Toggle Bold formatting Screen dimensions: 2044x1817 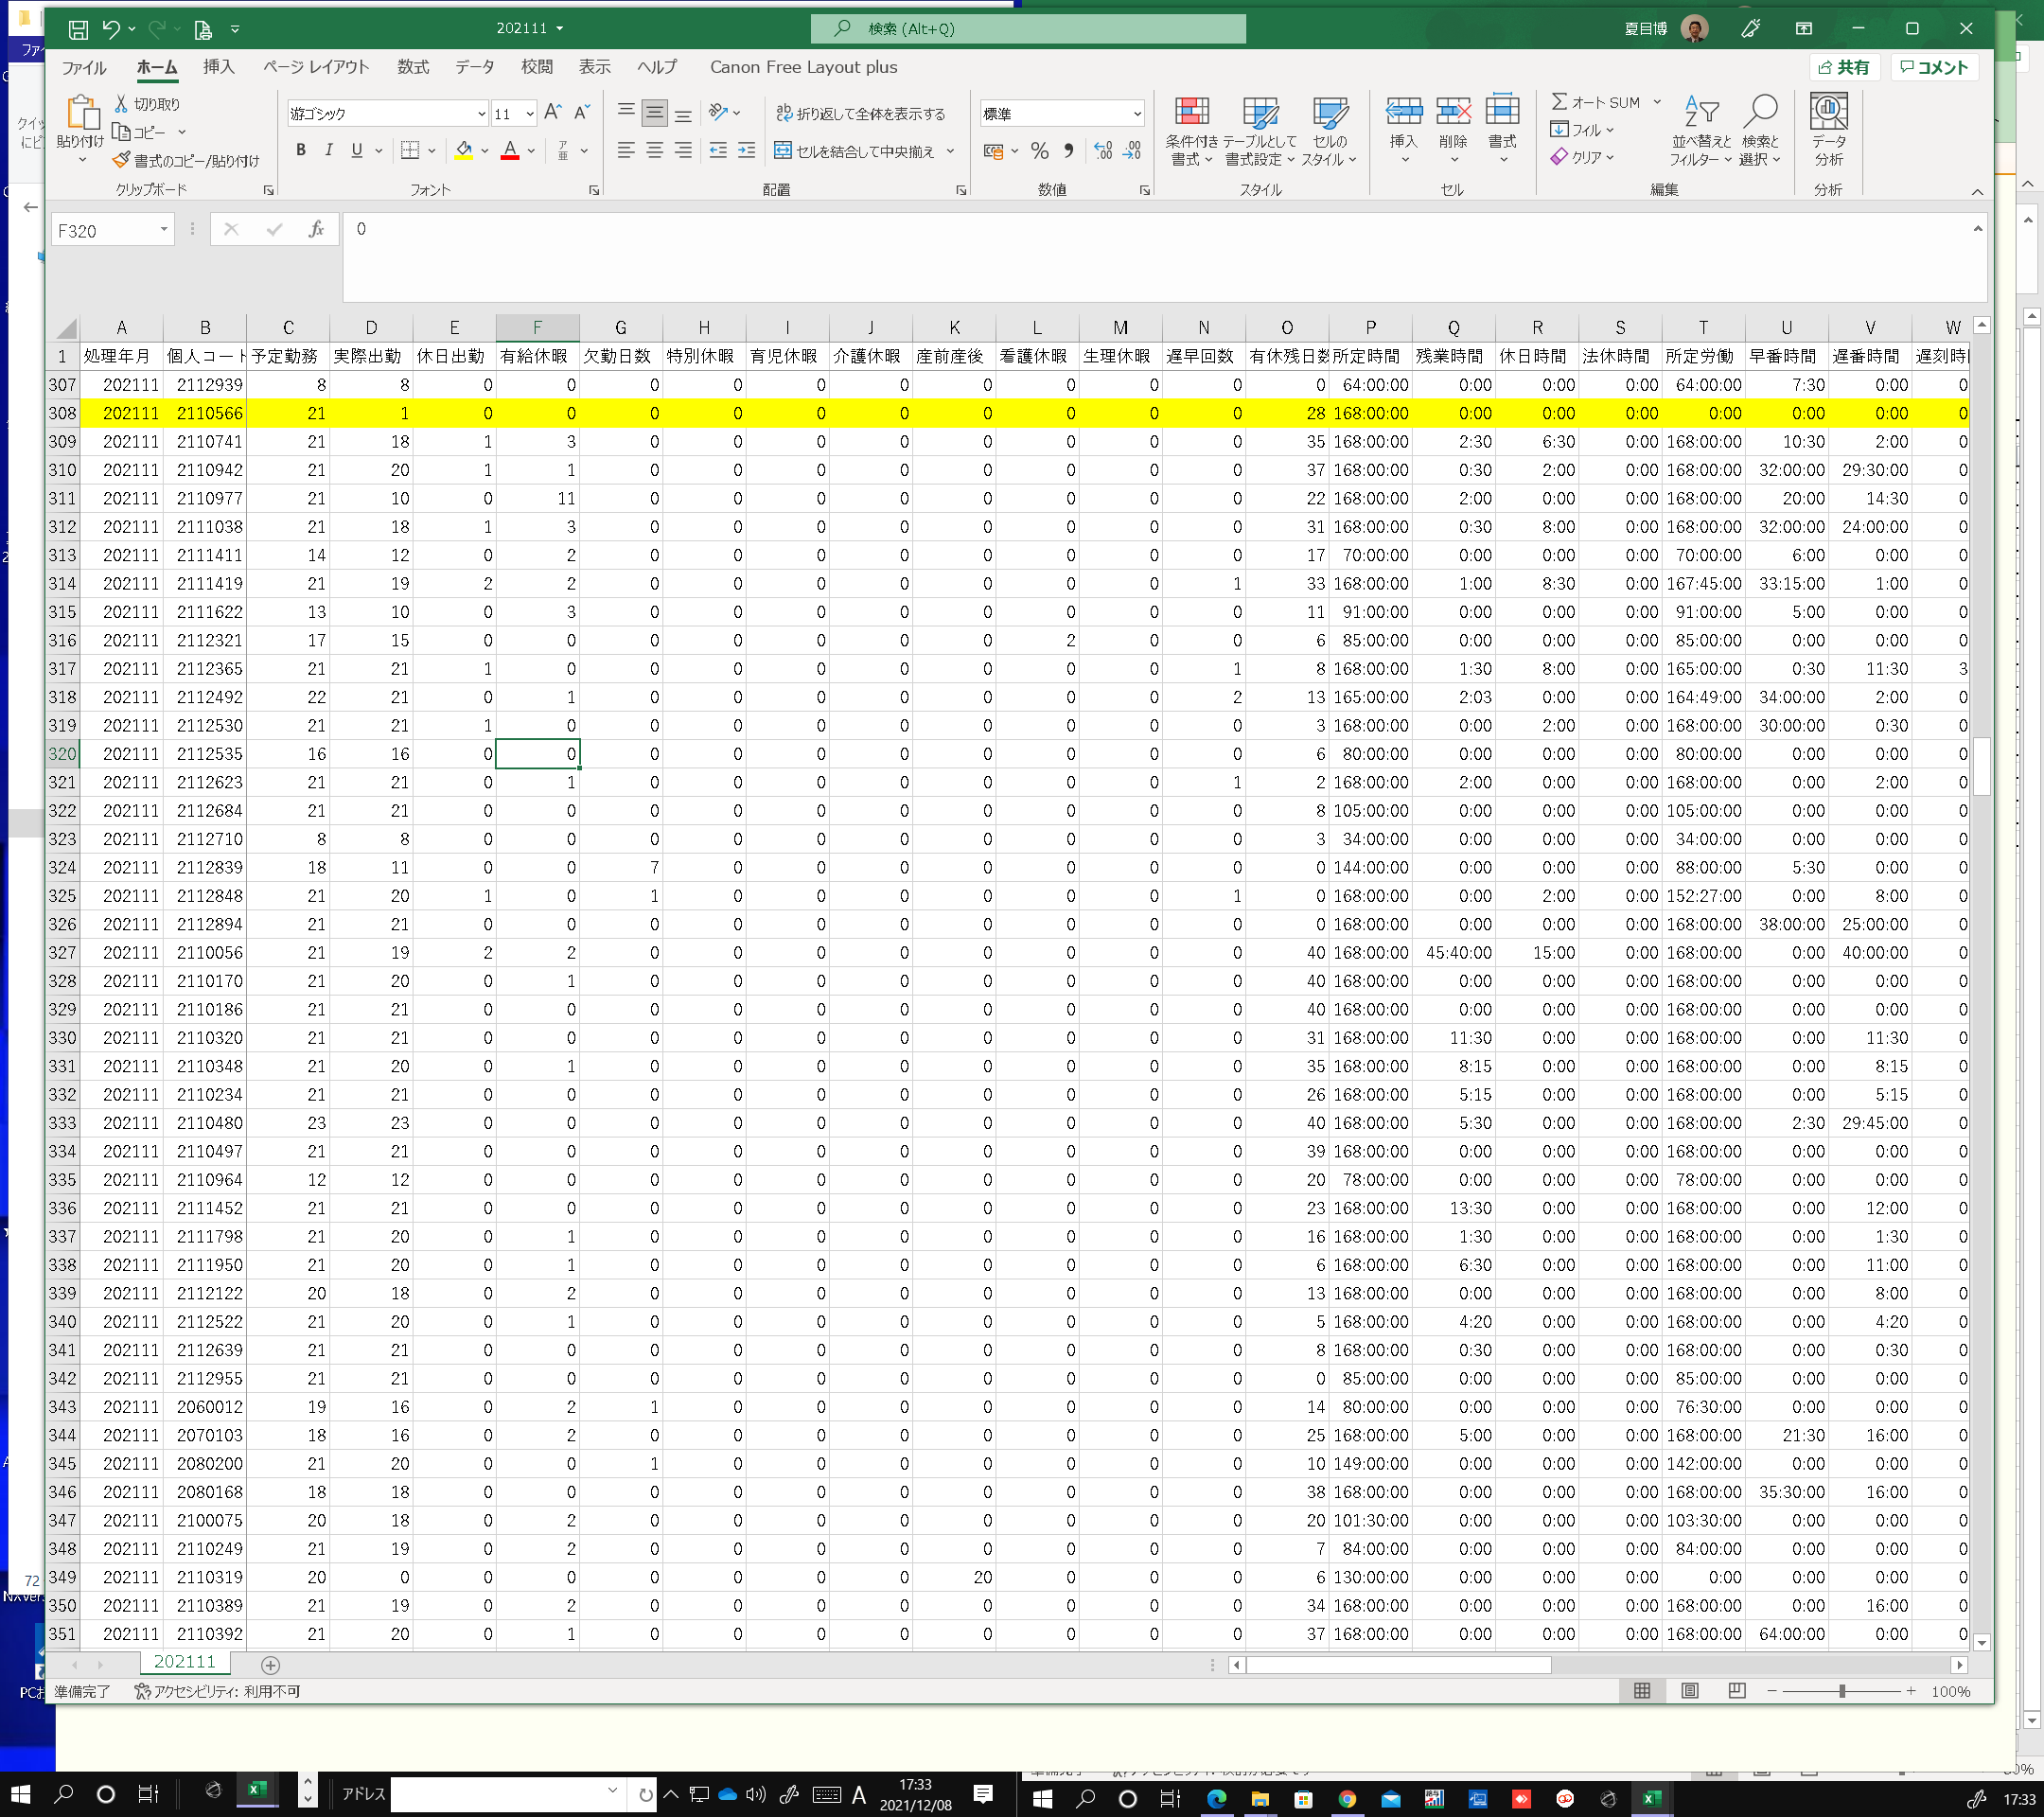pyautogui.click(x=300, y=151)
